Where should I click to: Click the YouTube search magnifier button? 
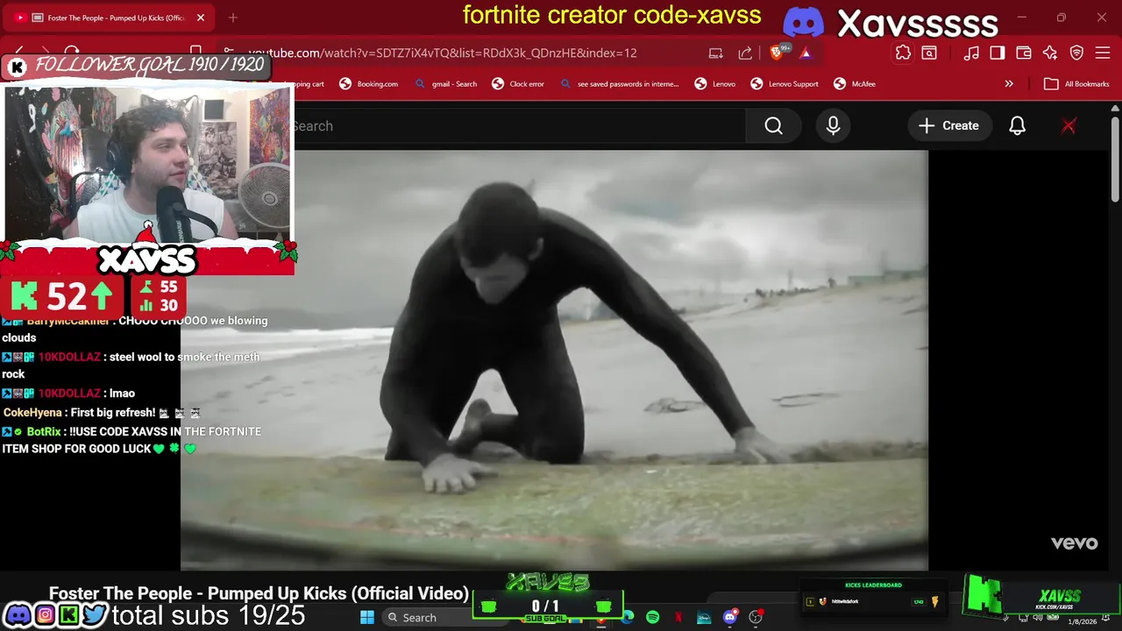(773, 126)
